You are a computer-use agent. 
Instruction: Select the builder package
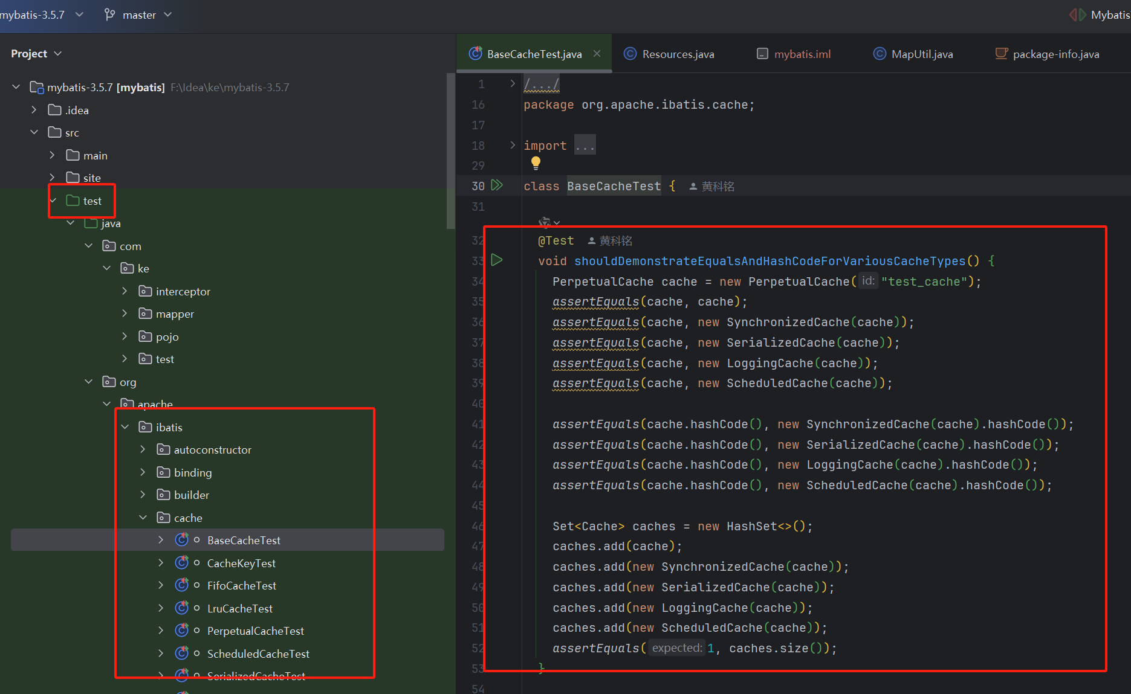[191, 495]
